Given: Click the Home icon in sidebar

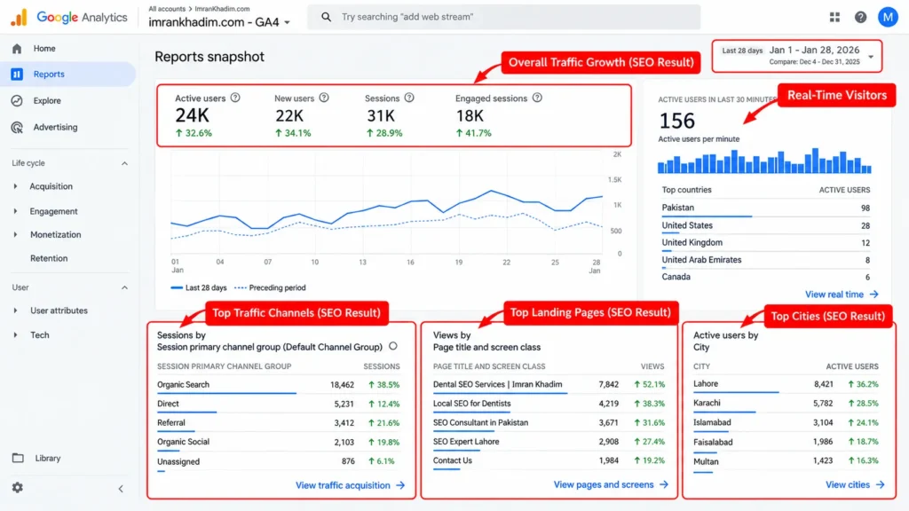Looking at the screenshot, I should (x=17, y=49).
